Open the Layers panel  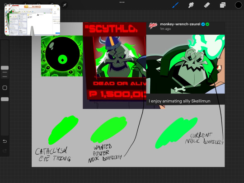[223, 5]
